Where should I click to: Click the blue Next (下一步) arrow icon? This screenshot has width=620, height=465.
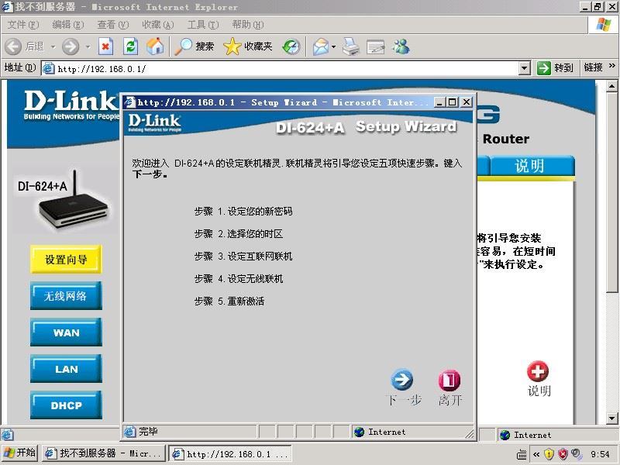(x=402, y=380)
